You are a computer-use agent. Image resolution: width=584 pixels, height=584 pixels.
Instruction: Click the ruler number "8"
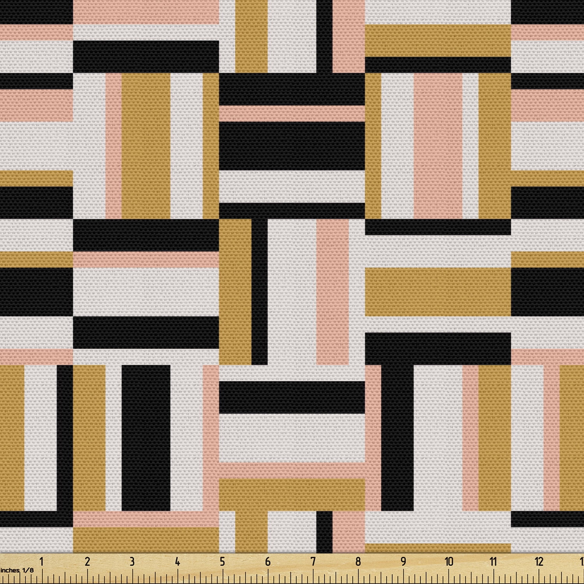[358, 561]
